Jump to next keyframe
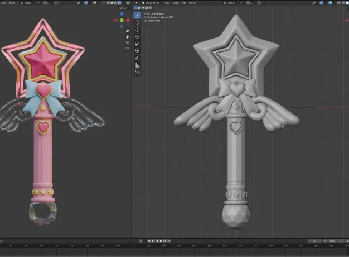The image size is (349, 257). [x=165, y=241]
